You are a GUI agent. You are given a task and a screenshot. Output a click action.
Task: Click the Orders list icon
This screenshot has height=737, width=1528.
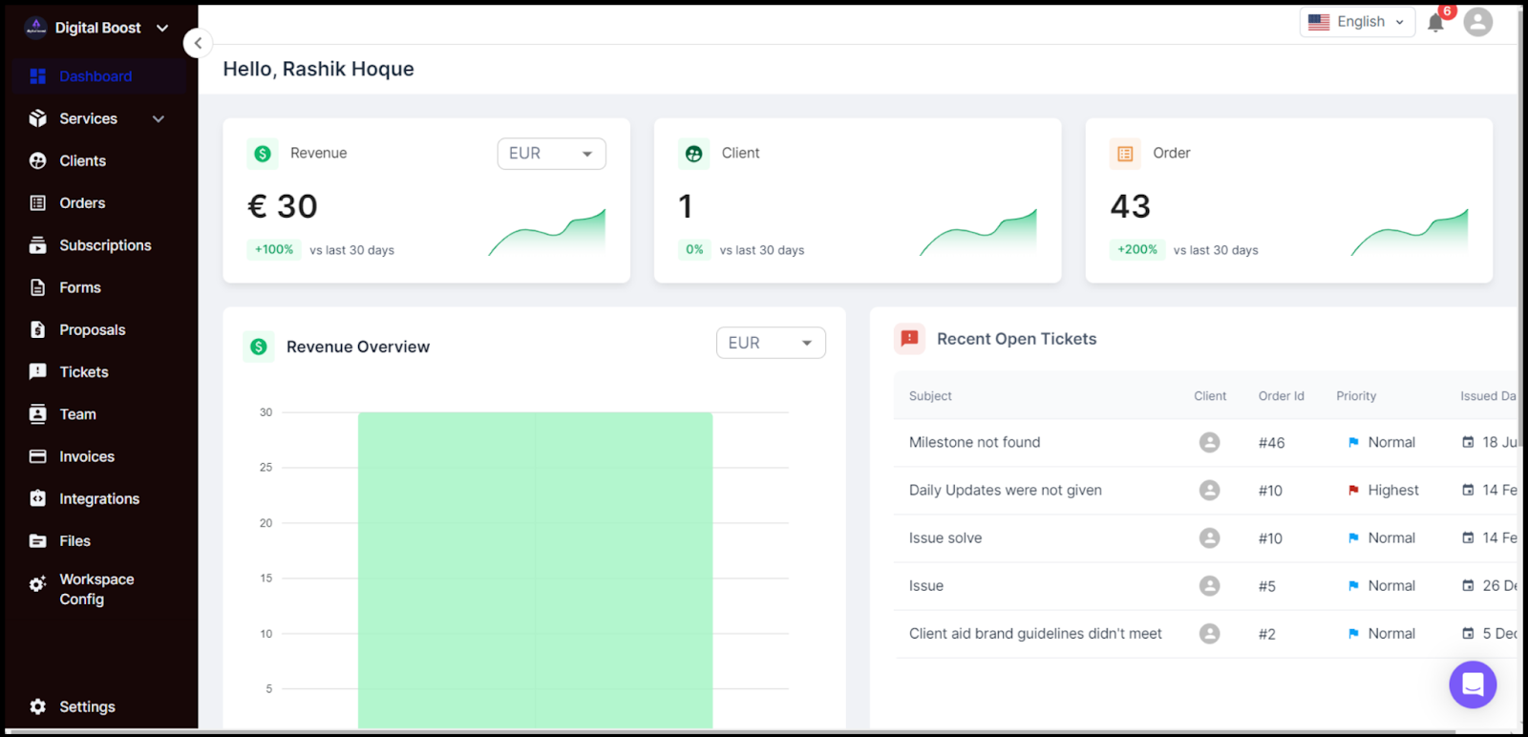click(37, 202)
